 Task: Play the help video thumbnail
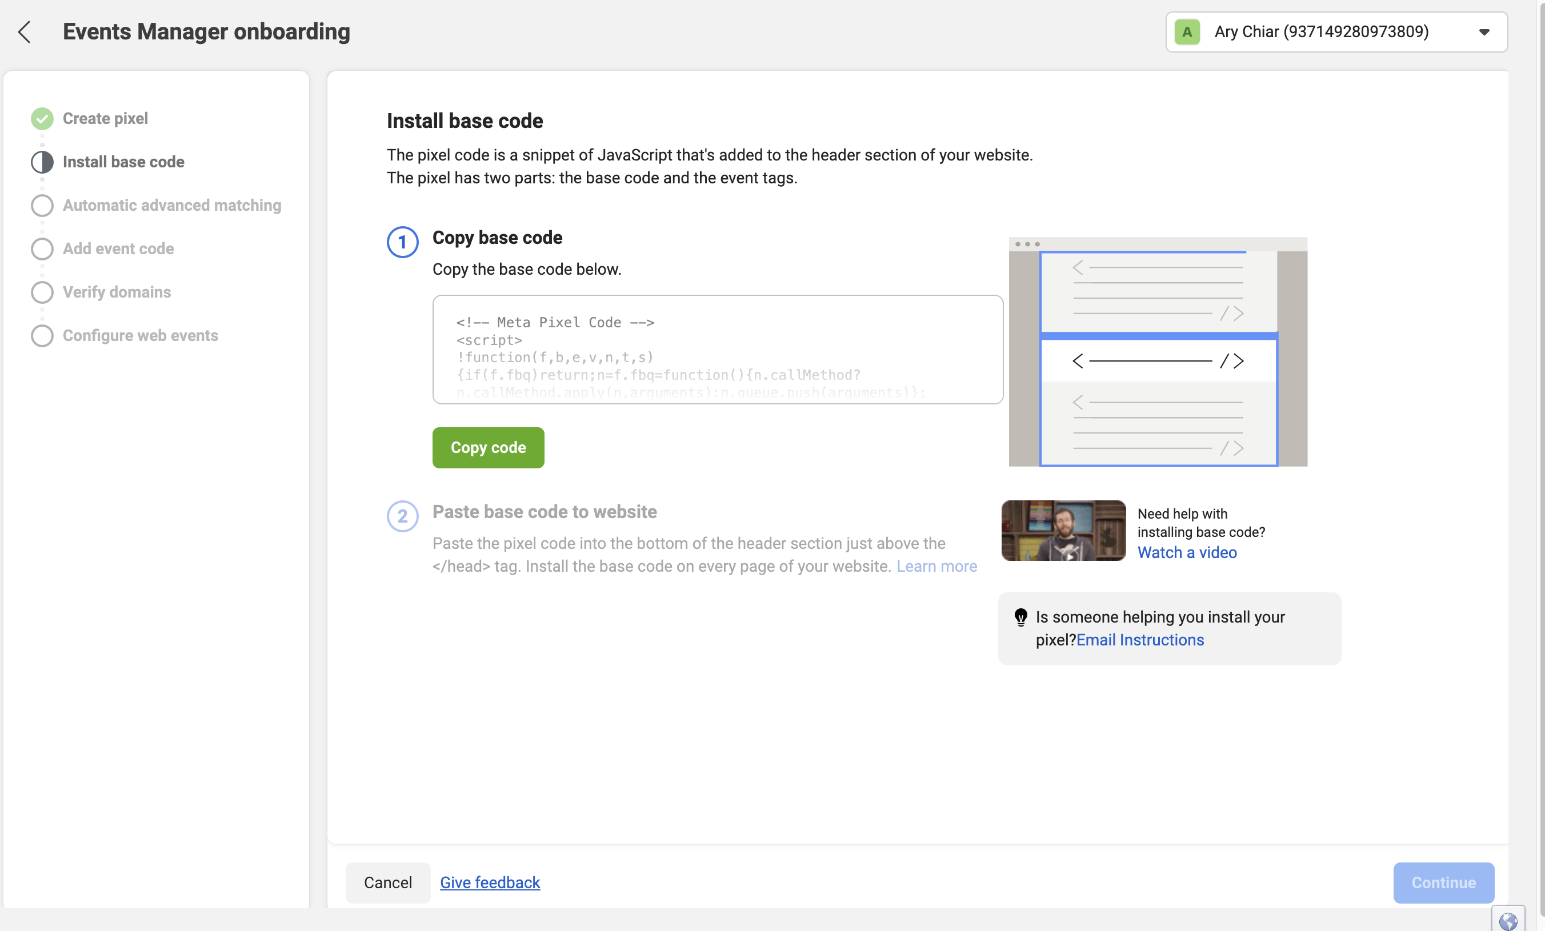coord(1063,531)
